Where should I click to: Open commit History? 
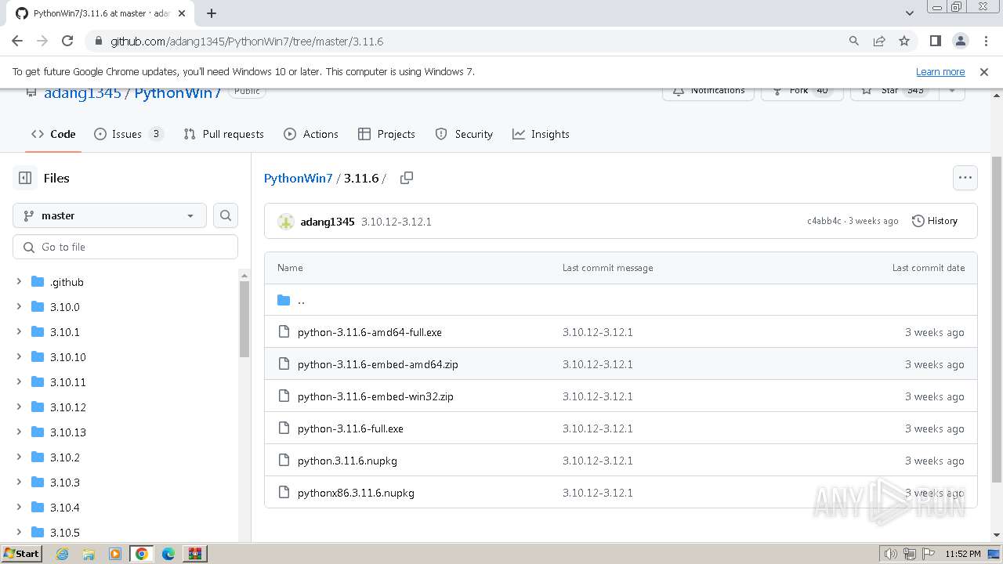[x=935, y=221]
